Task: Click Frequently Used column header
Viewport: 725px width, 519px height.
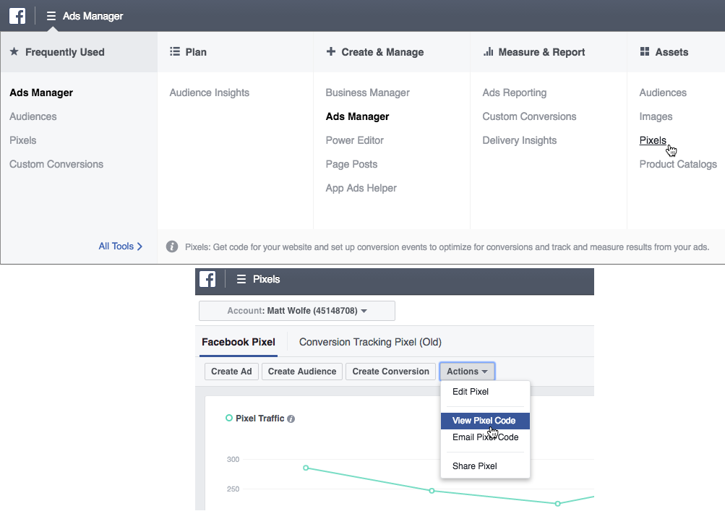Action: coord(79,52)
